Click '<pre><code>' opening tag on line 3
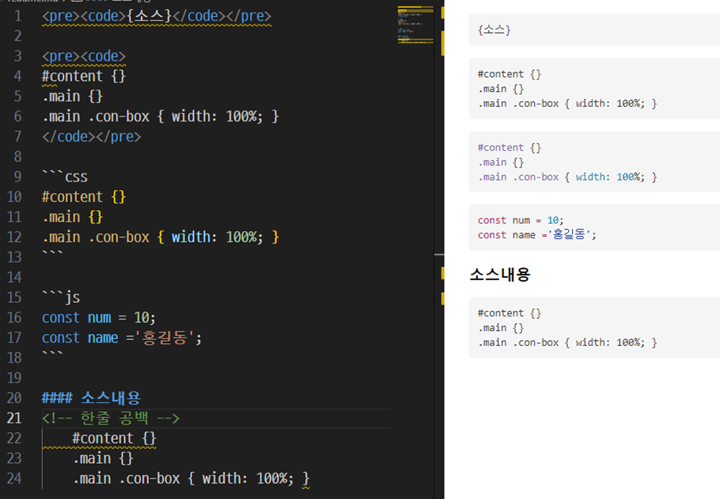 click(x=84, y=56)
